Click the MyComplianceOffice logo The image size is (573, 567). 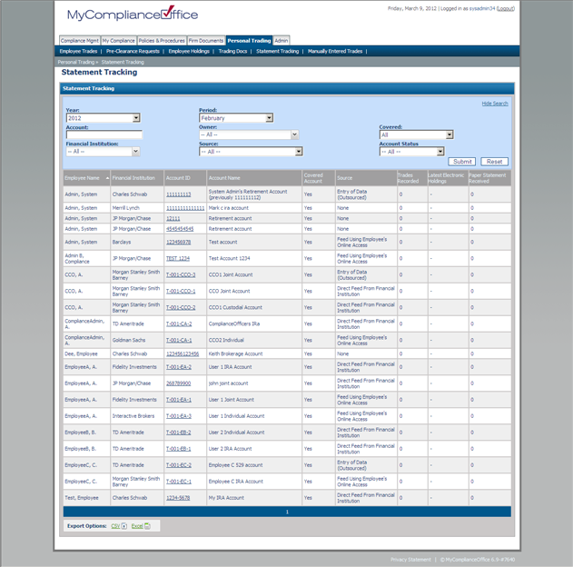click(133, 13)
